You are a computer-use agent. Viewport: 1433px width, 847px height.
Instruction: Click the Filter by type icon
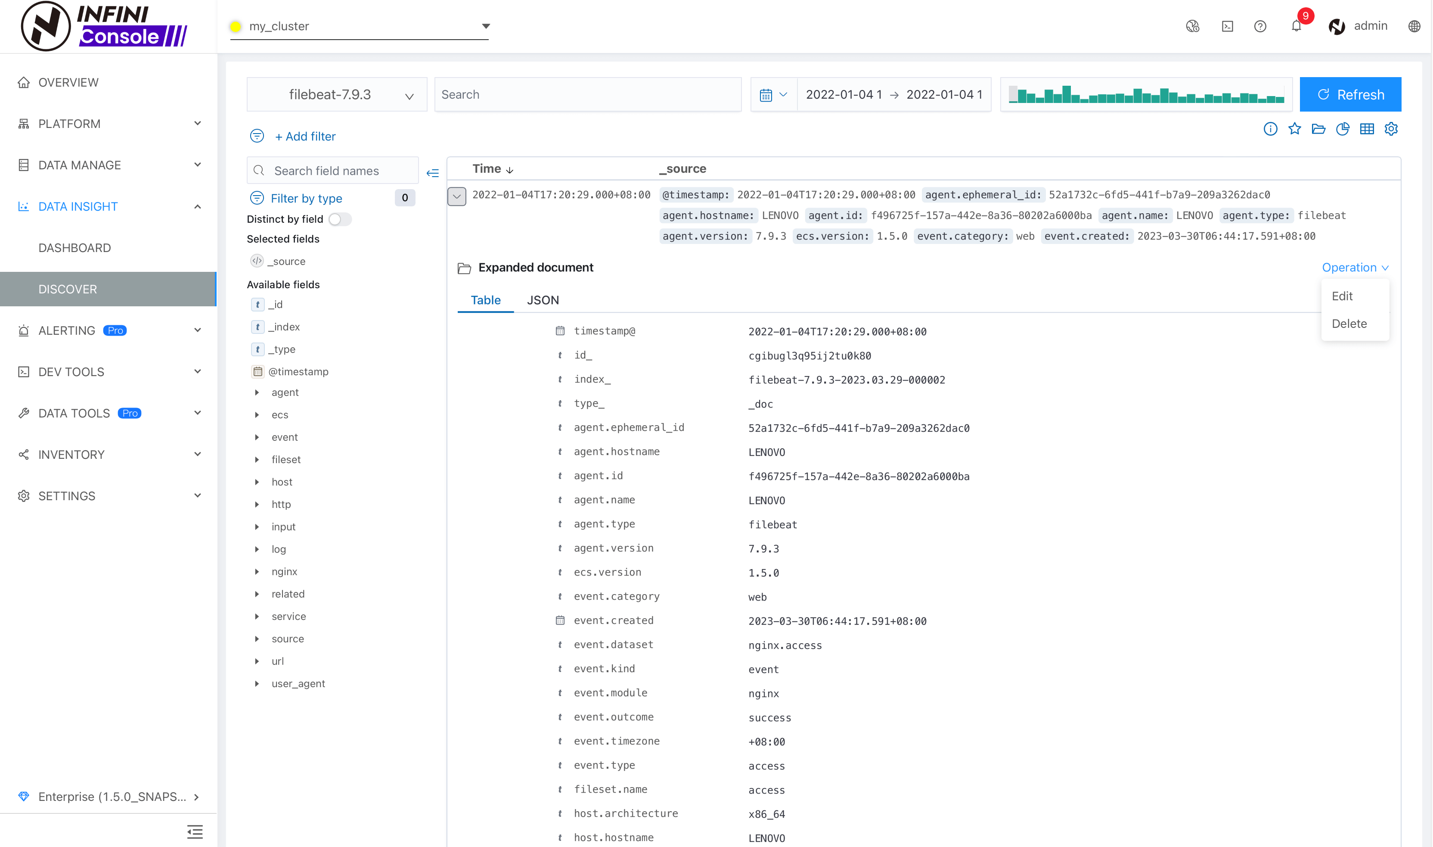257,198
